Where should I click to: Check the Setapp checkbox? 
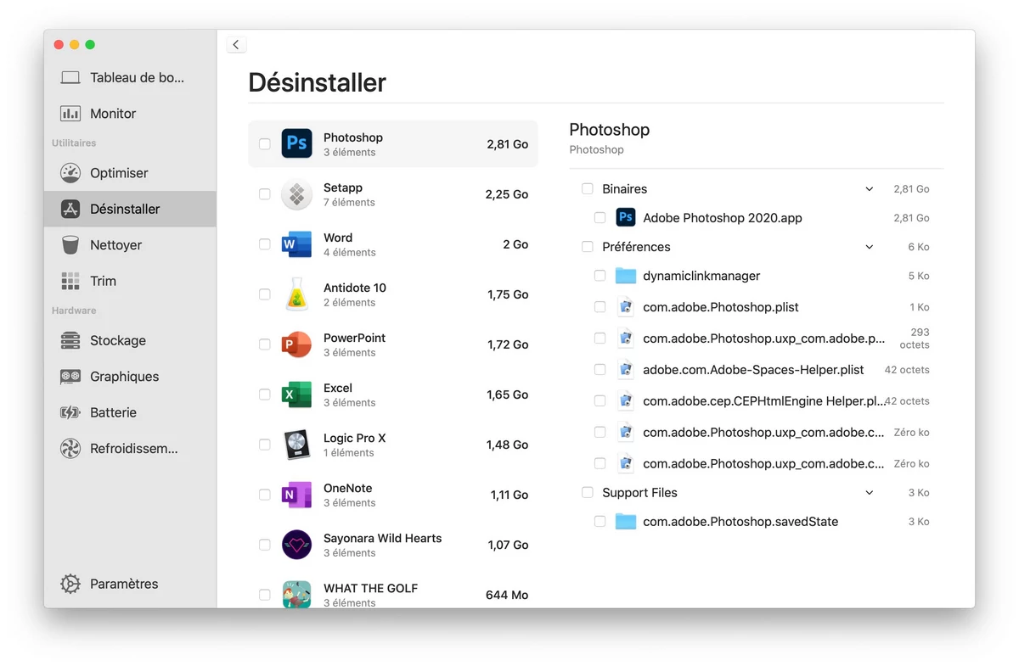point(265,194)
